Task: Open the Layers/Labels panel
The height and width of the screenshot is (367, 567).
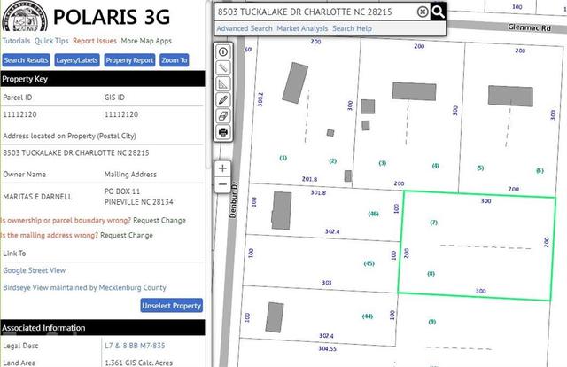Action: [x=77, y=60]
